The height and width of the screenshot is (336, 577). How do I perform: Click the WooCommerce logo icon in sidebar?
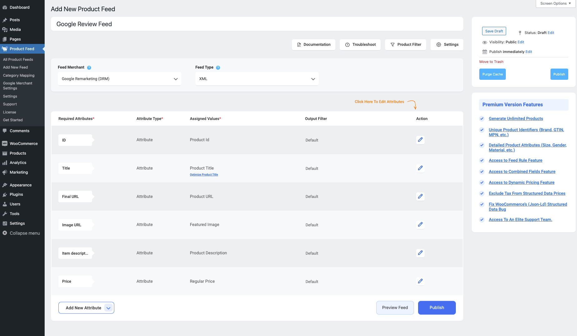point(5,144)
